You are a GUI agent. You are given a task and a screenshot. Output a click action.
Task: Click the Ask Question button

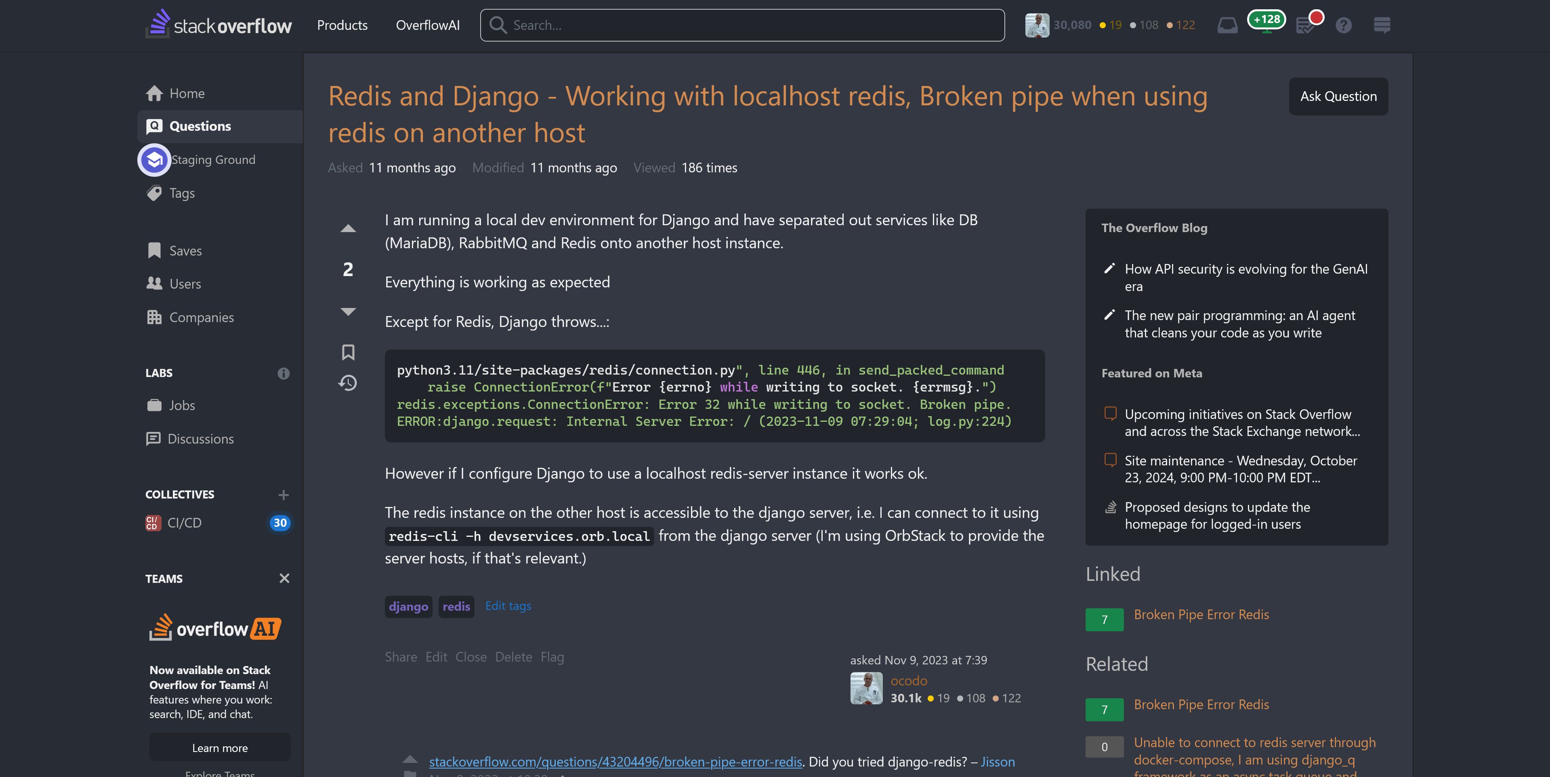coord(1338,96)
